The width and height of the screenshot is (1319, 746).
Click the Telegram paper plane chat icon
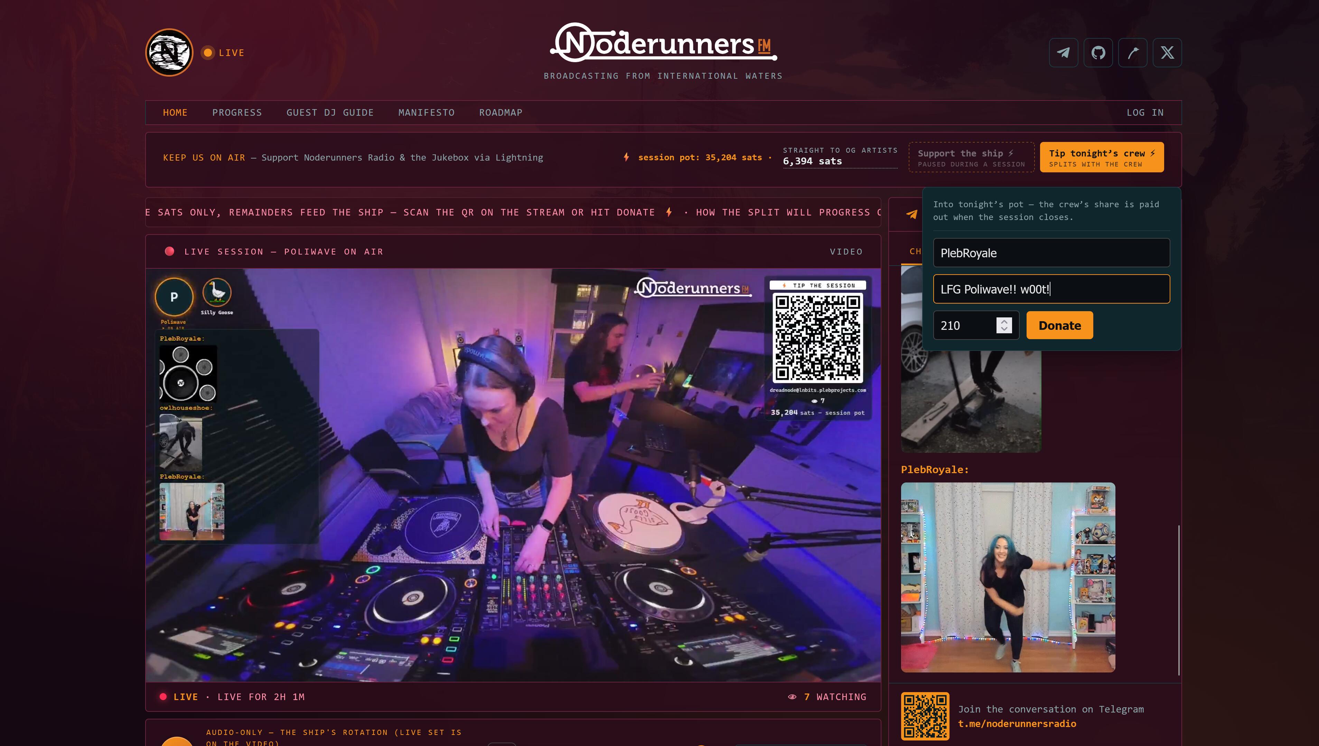pos(912,214)
